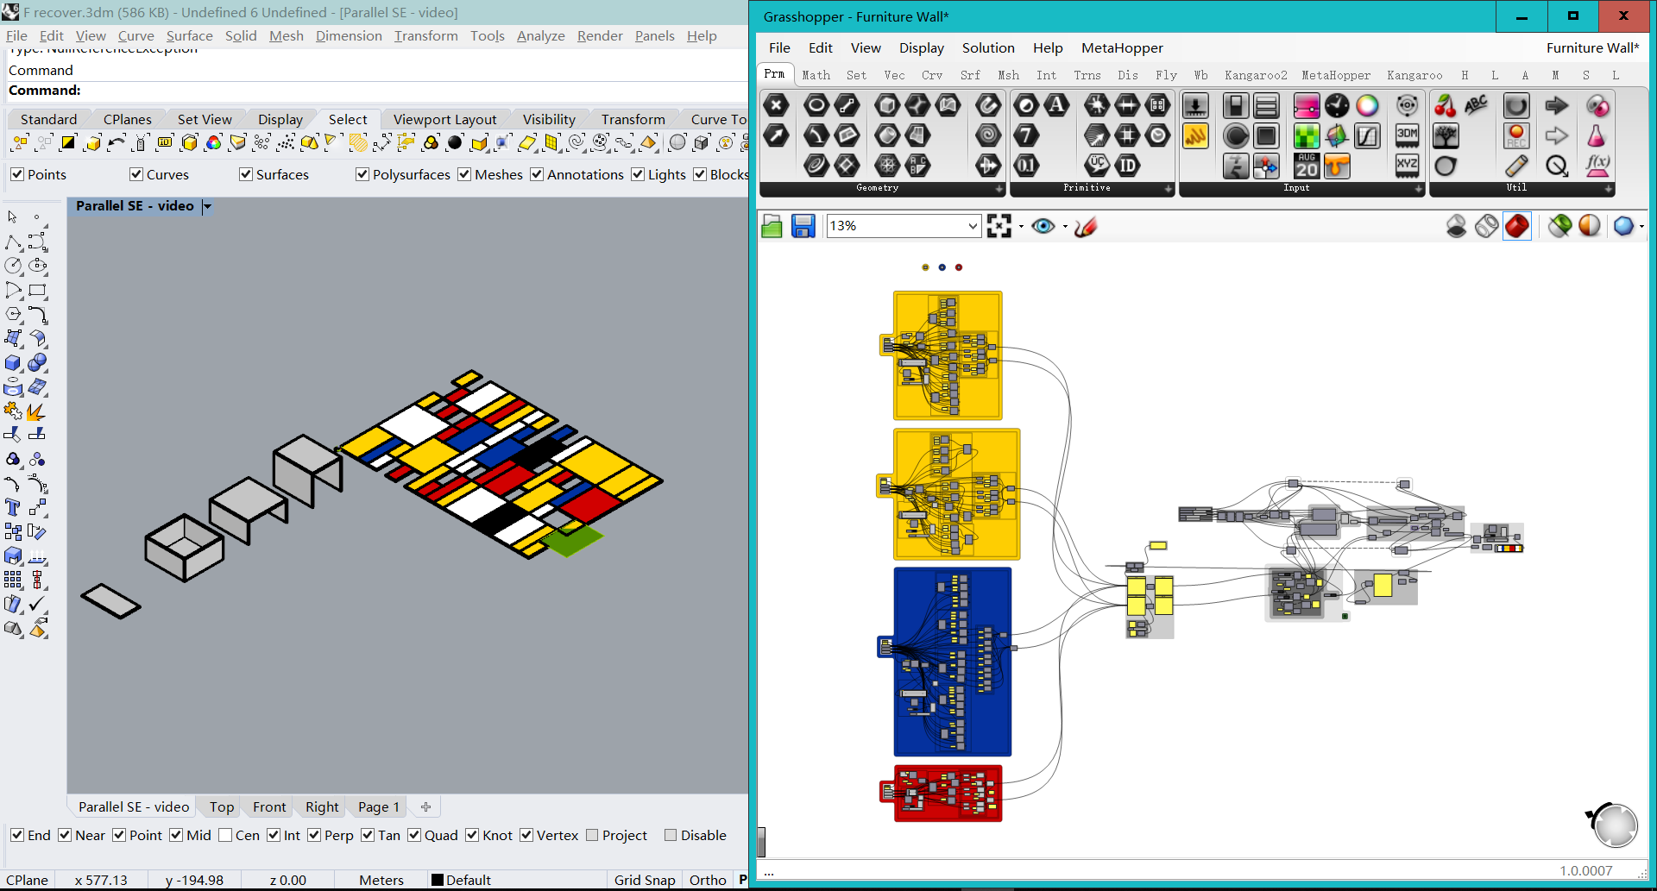Viewport: 1657px width, 891px height.
Task: Expand the Input panel in Grasshopper ribbon
Action: (1419, 188)
